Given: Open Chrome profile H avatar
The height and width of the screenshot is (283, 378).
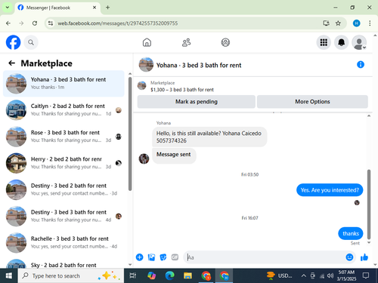Looking at the screenshot, I should point(356,23).
